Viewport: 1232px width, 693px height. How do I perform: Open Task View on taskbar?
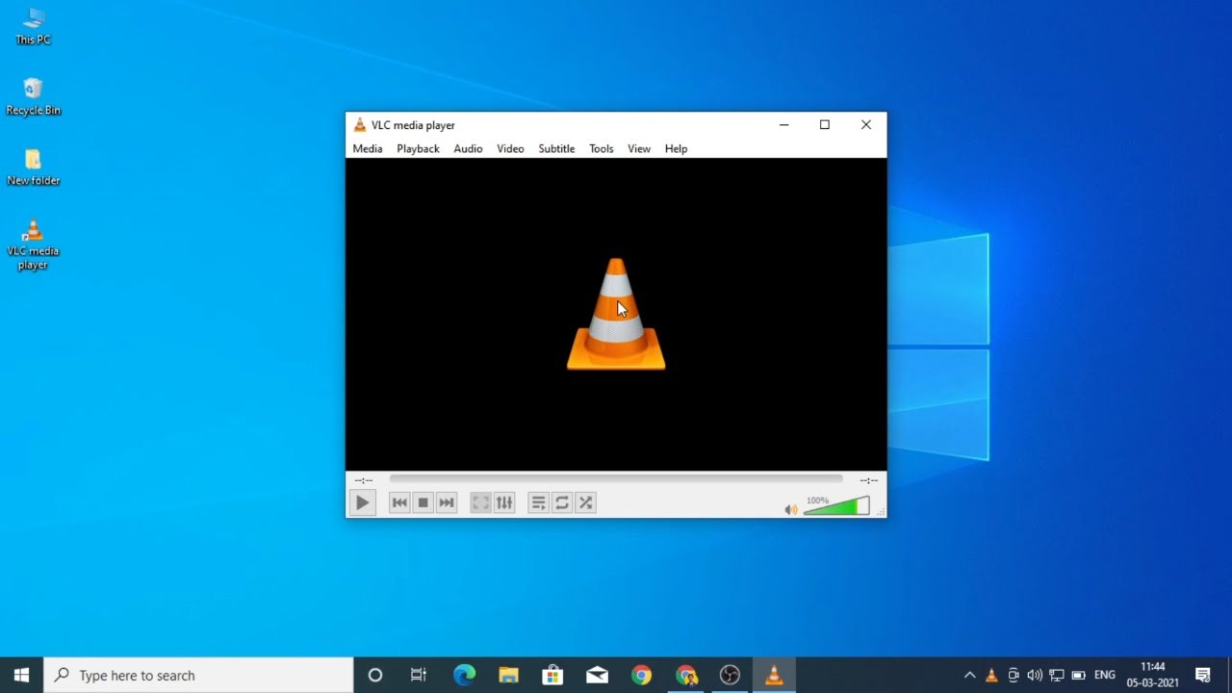[x=419, y=675]
